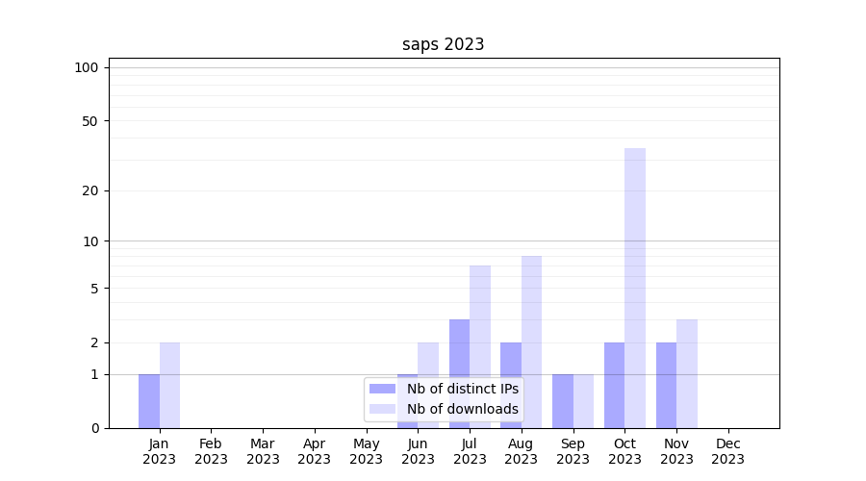
Task: Select the "May 2023" x-axis label
Action: 366,451
